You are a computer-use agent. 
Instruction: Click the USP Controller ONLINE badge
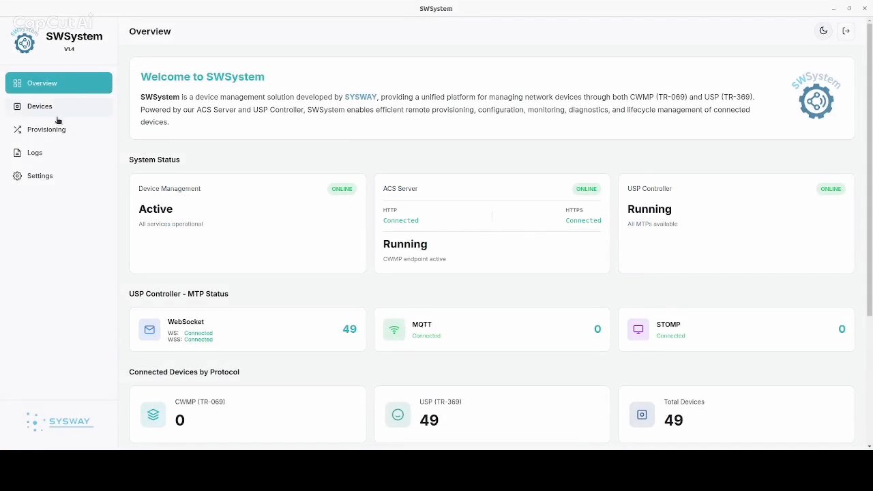click(831, 189)
